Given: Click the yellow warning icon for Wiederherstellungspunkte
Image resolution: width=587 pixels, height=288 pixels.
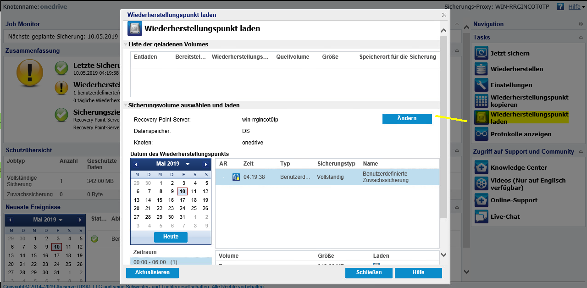Looking at the screenshot, I should 61,88.
